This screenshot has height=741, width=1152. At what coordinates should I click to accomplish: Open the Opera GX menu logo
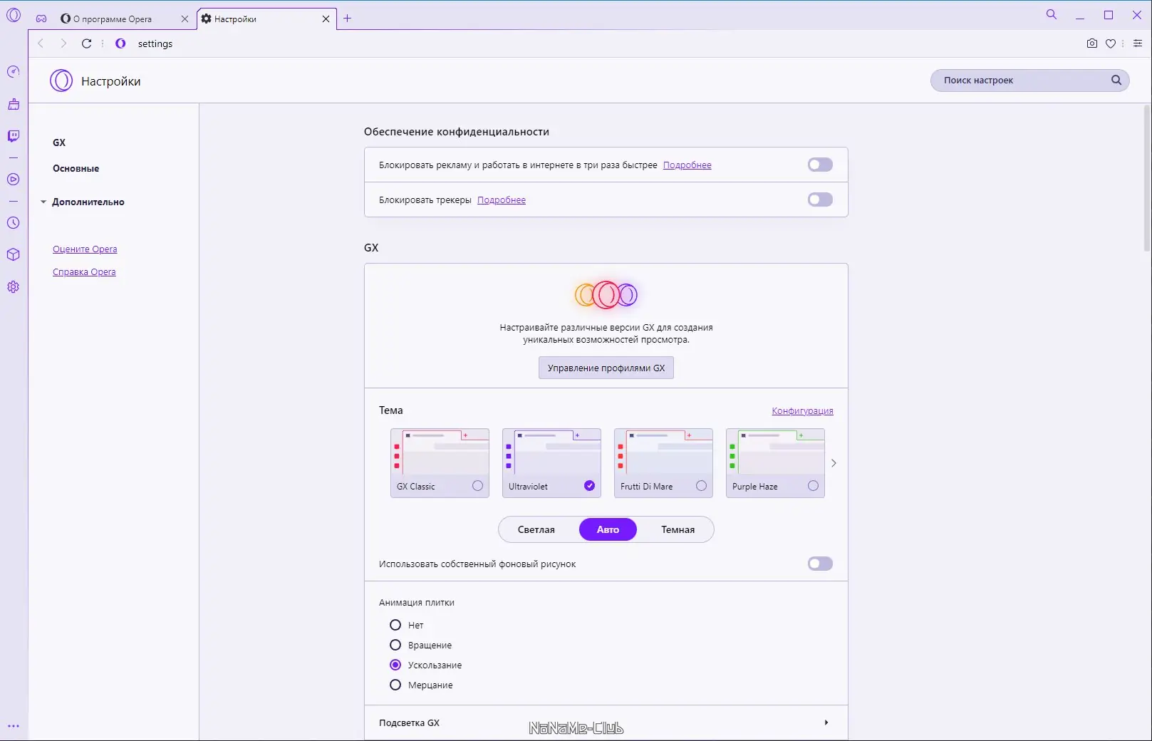[14, 15]
